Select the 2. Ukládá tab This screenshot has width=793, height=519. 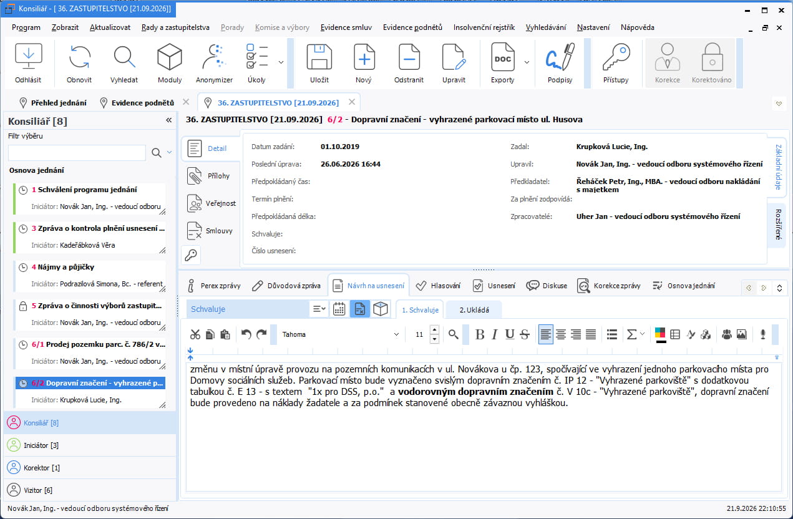pyautogui.click(x=474, y=309)
